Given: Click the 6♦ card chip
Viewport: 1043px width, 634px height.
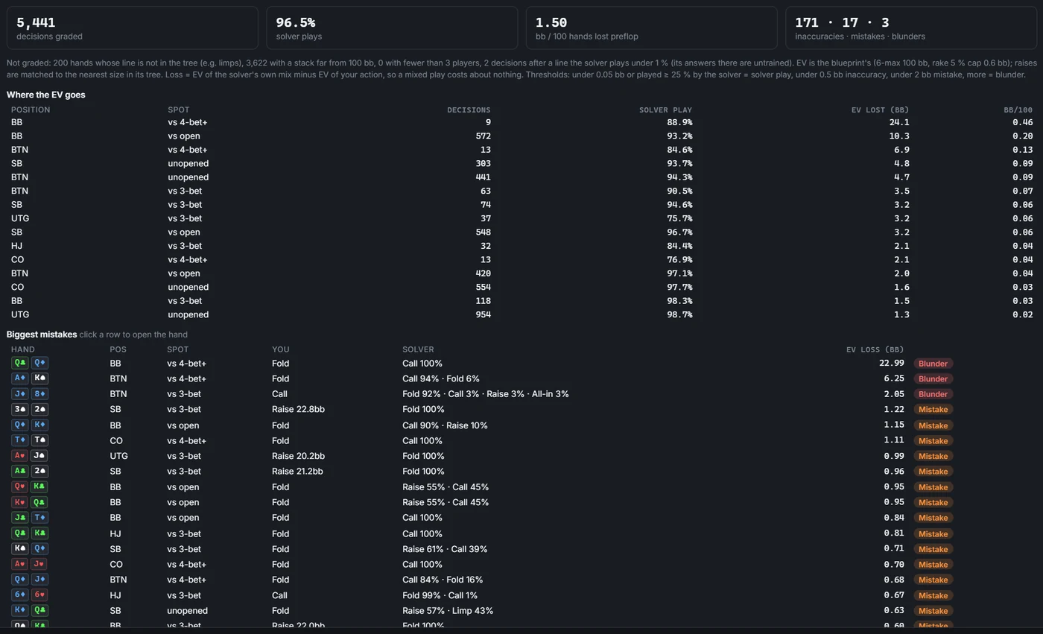Looking at the screenshot, I should point(20,595).
